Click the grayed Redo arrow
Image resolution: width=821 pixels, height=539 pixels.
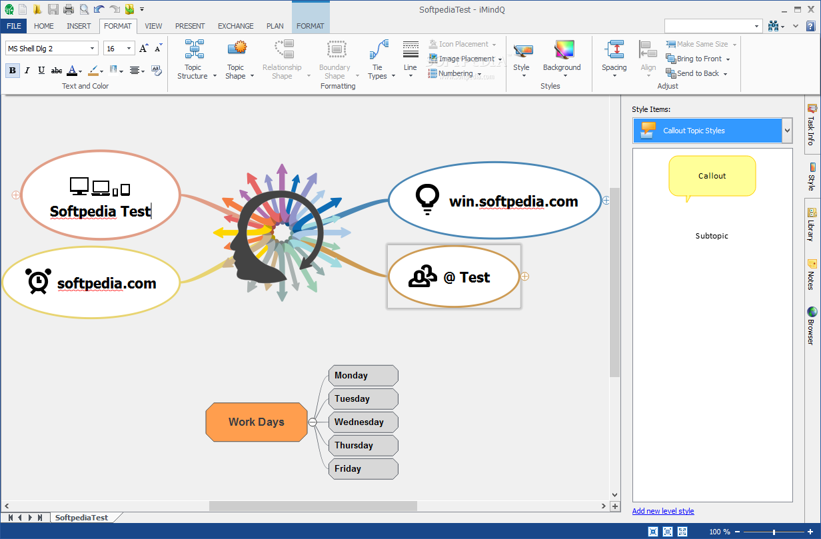tap(115, 9)
